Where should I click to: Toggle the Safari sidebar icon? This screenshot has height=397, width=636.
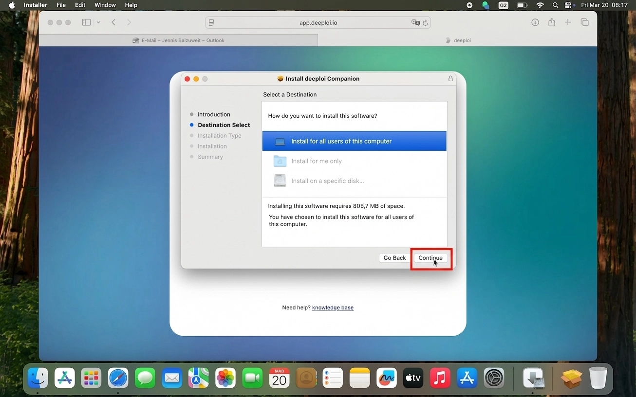(86, 22)
